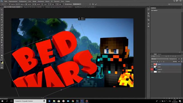Click the trash icon in Layers panel
The height and width of the screenshot is (103, 183).
[x=179, y=98]
